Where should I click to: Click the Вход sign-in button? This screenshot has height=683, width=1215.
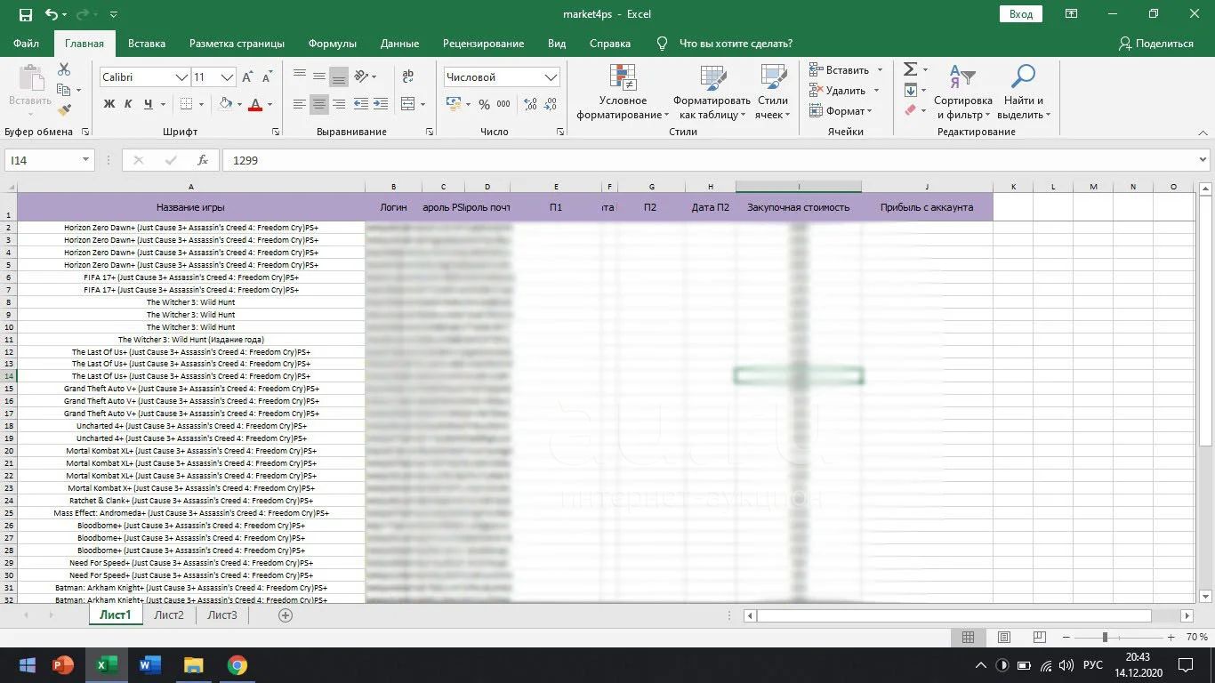point(1021,14)
